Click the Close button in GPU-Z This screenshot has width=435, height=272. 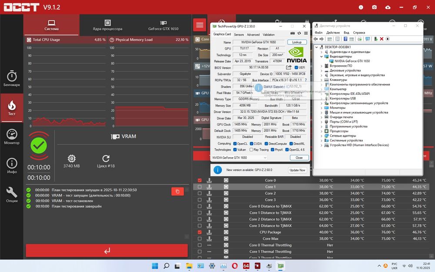point(299,158)
